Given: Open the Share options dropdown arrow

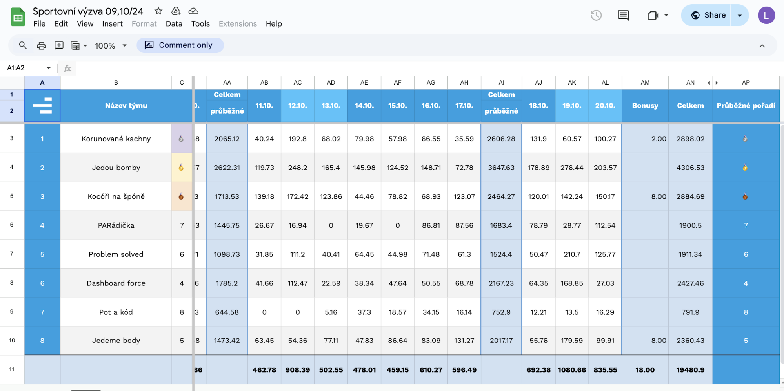Looking at the screenshot, I should point(740,15).
